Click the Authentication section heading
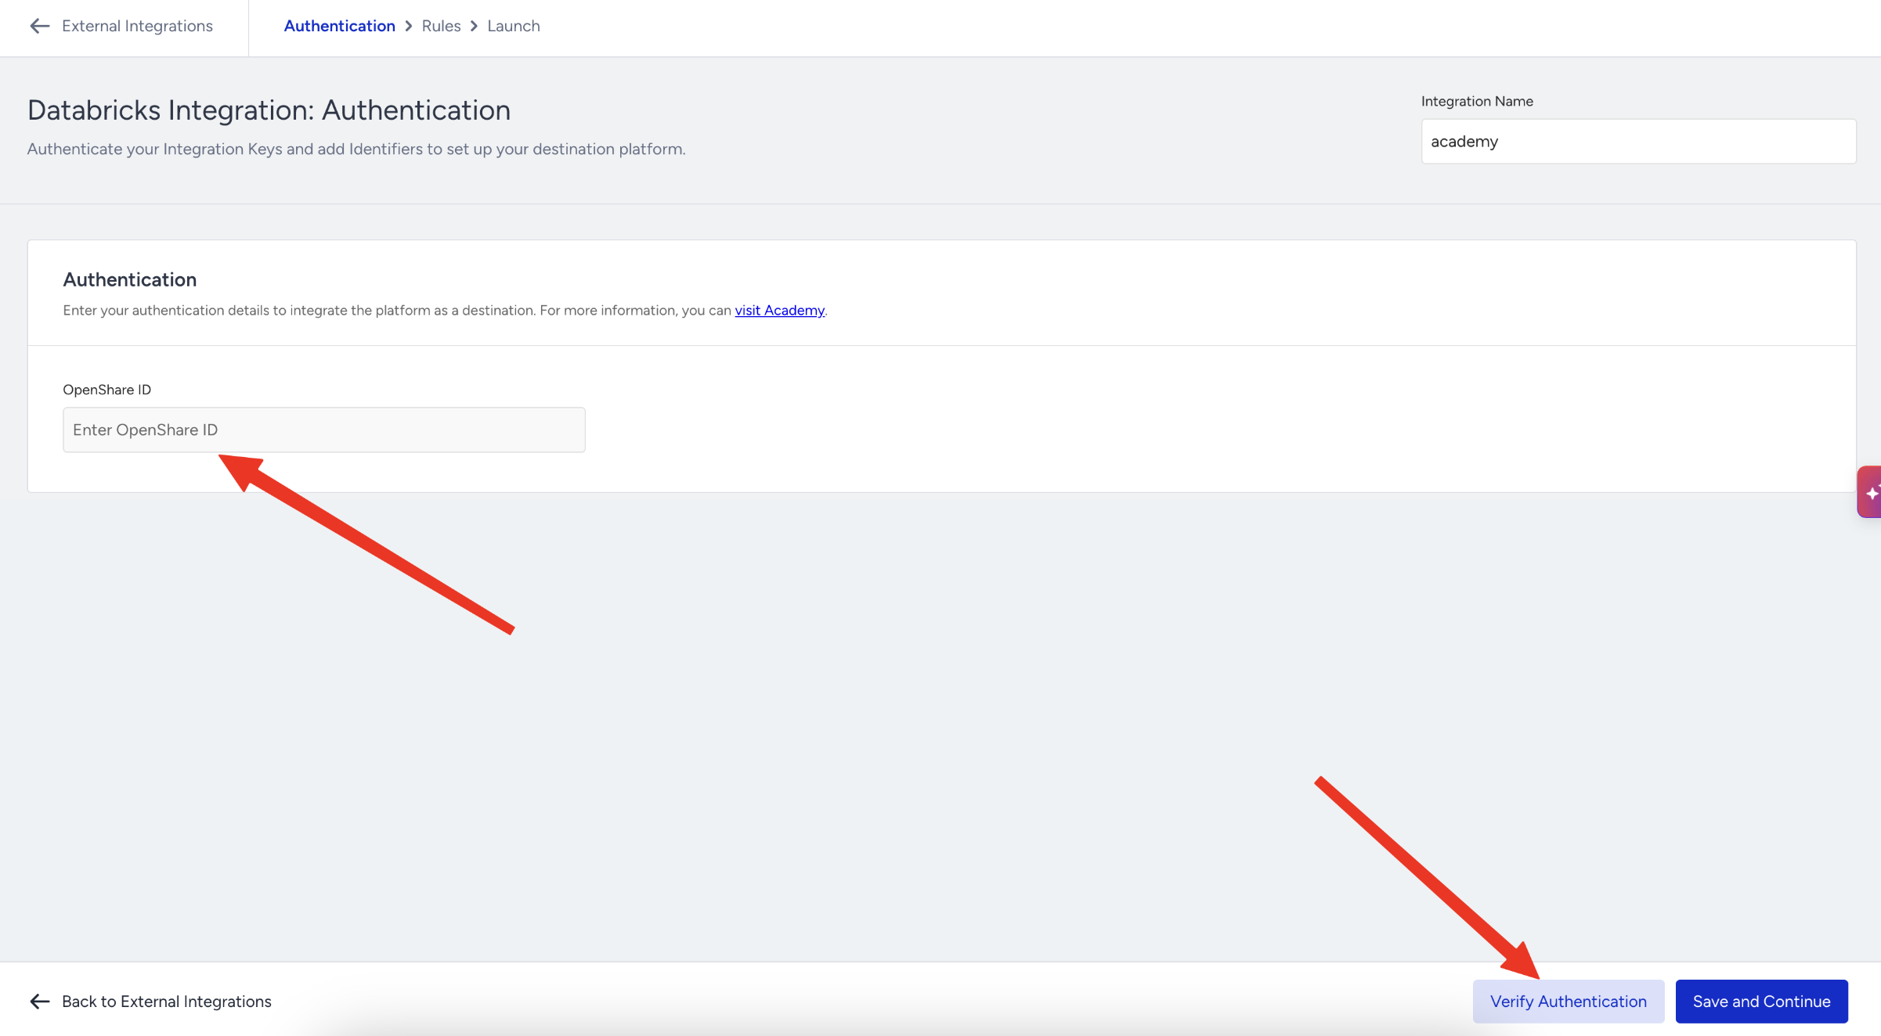The image size is (1881, 1036). click(130, 279)
